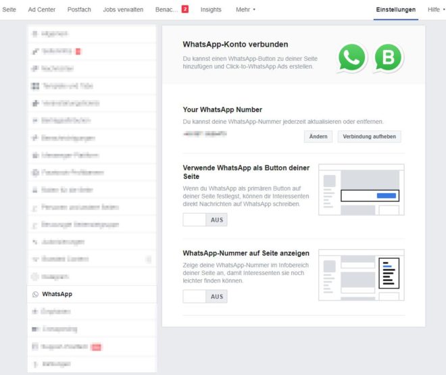The width and height of the screenshot is (446, 375).
Task: Select the Einstellungen tab
Action: point(395,9)
